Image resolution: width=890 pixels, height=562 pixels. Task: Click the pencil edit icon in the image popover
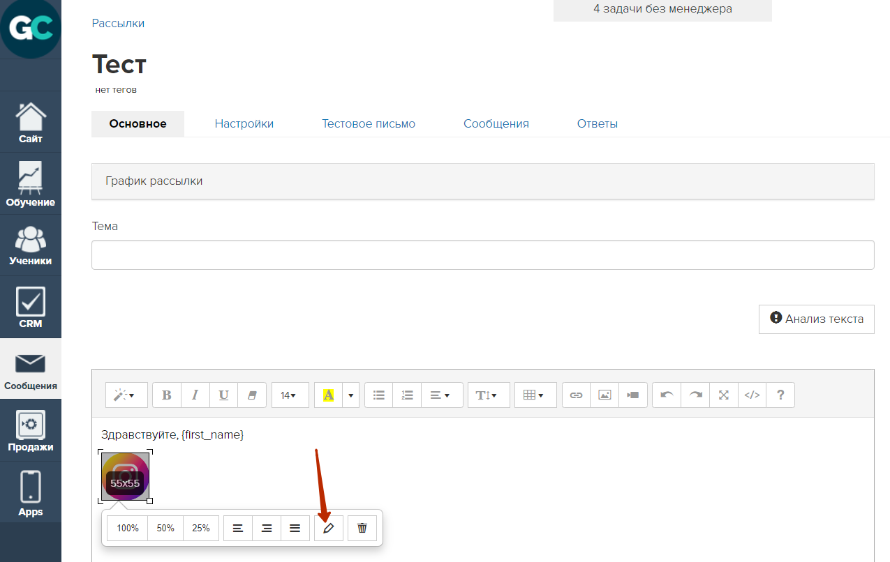pos(329,528)
